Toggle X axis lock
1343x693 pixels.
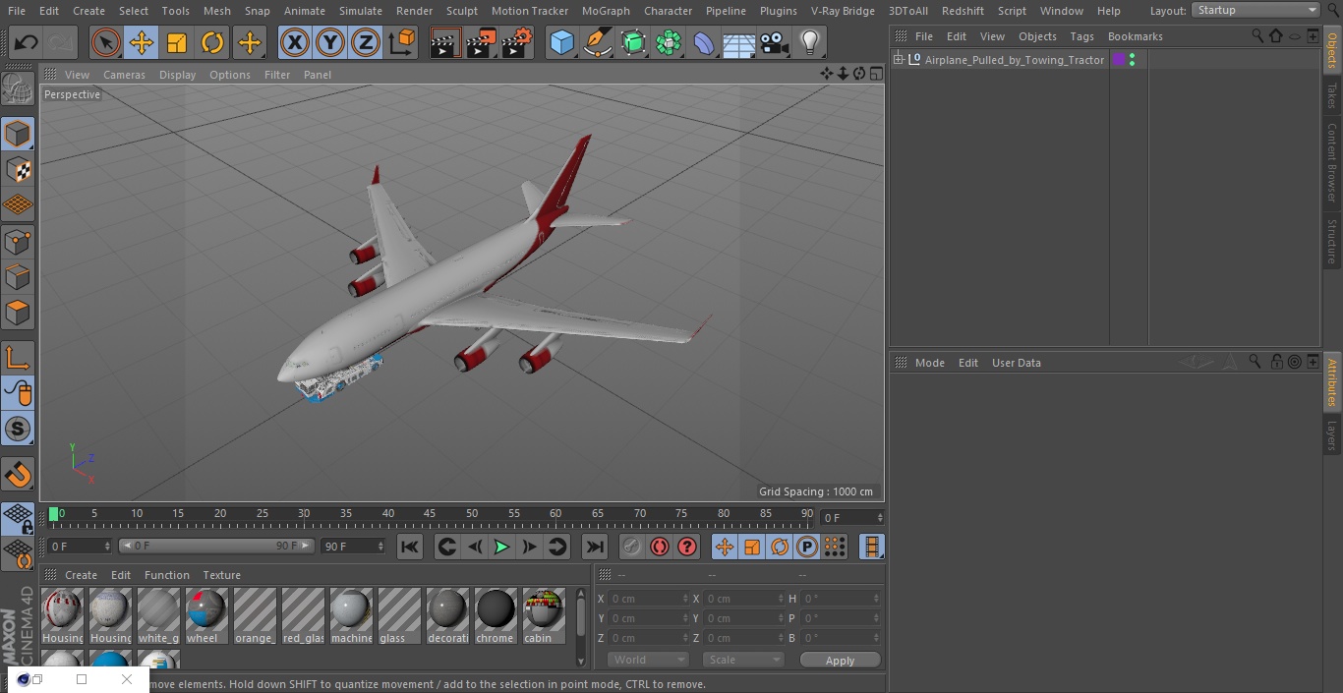(294, 42)
